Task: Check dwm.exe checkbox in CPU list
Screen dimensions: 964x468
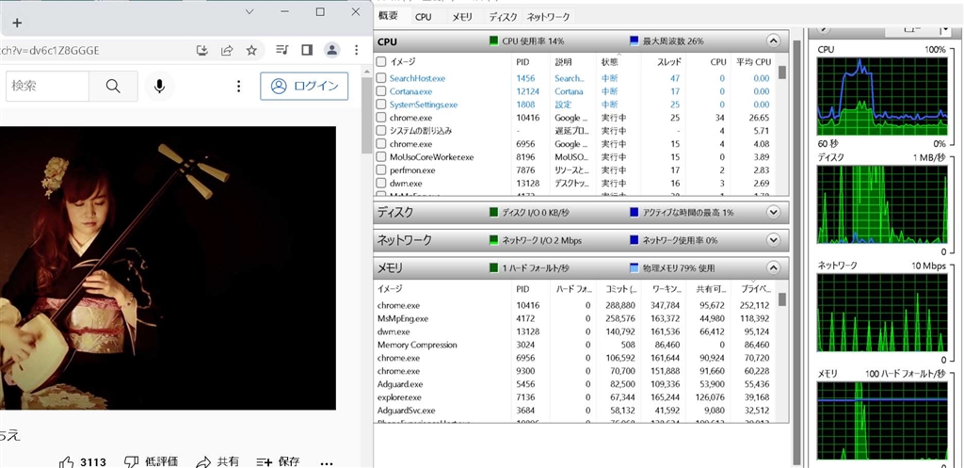Action: (x=381, y=184)
